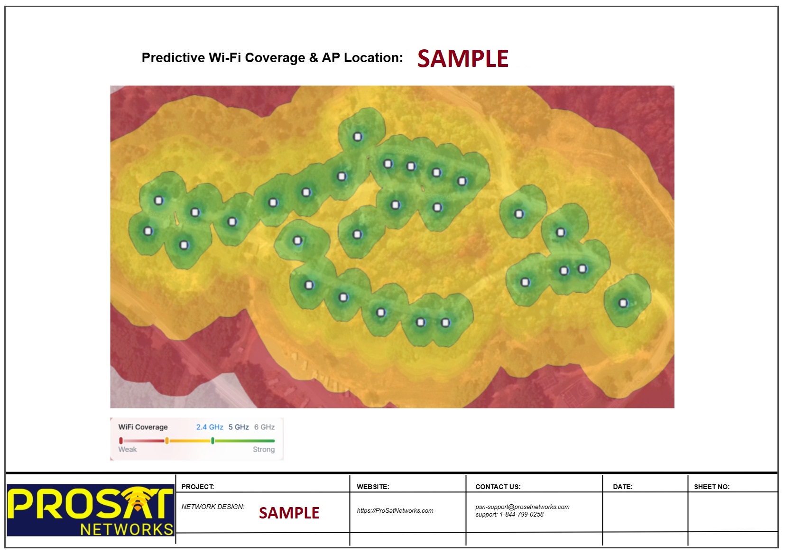Click the empty field under DATE
The height and width of the screenshot is (555, 785).
click(645, 512)
